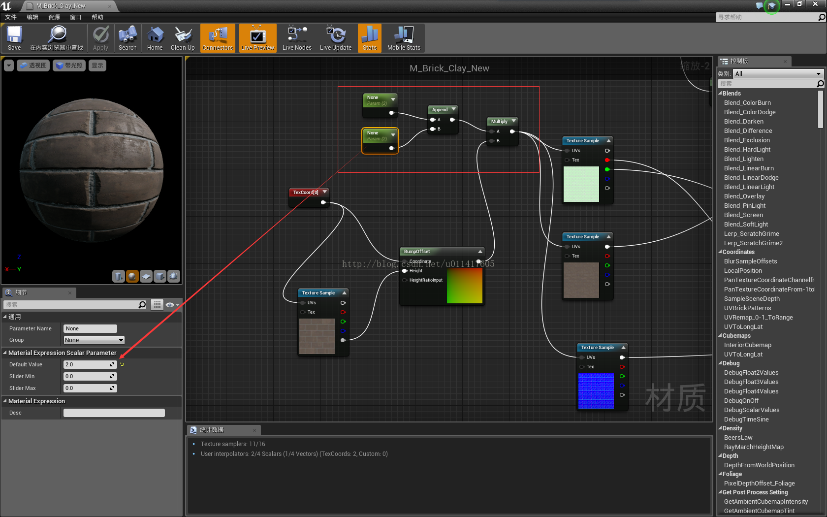The width and height of the screenshot is (827, 517).
Task: Click the Default Value slider field showing 2.0
Action: click(x=89, y=364)
